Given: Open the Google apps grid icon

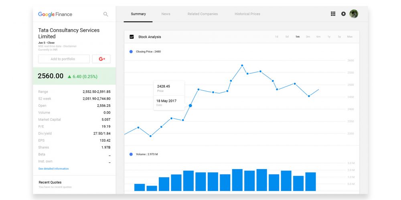Looking at the screenshot, I should [x=333, y=14].
